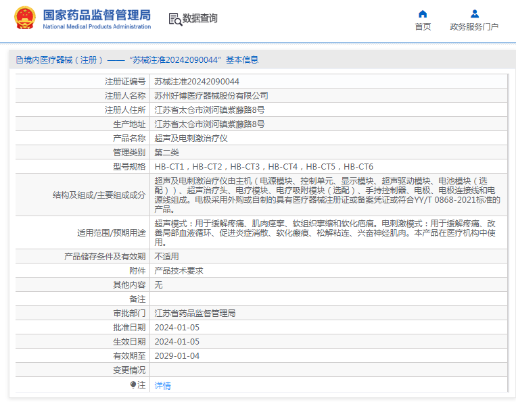Click 首页 text label
The image size is (516, 402).
pos(423,26)
